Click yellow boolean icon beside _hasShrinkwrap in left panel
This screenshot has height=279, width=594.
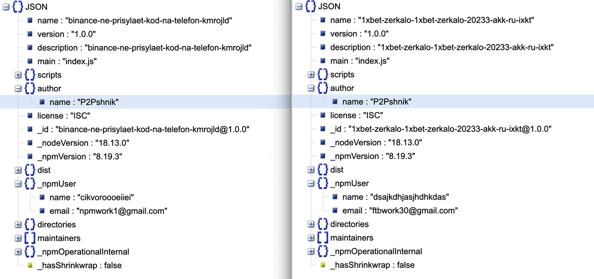[30, 266]
